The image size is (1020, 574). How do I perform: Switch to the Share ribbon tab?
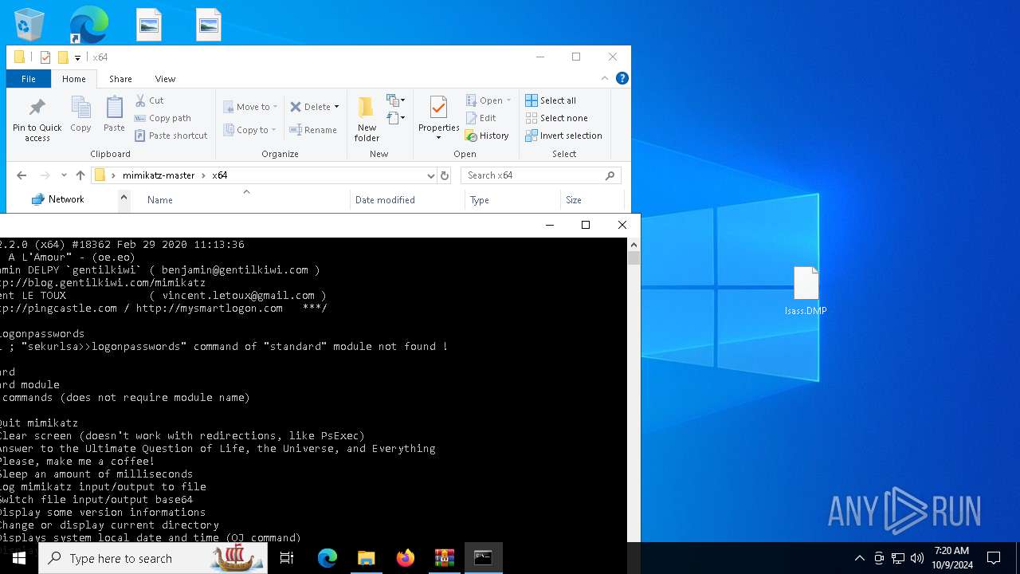point(120,79)
